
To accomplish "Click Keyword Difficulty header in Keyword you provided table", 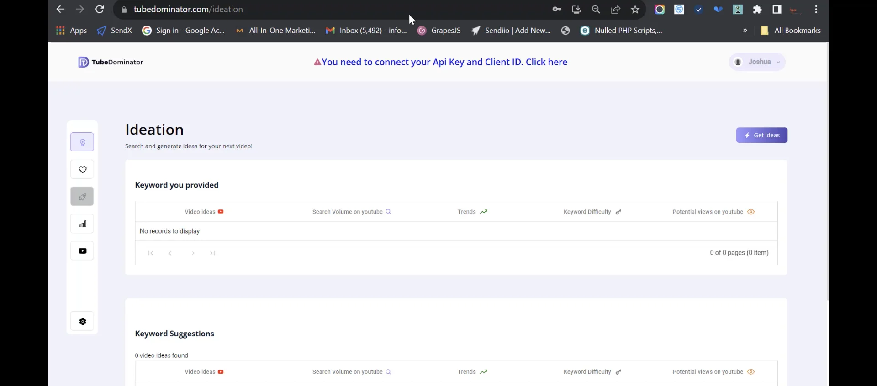I will coord(592,212).
